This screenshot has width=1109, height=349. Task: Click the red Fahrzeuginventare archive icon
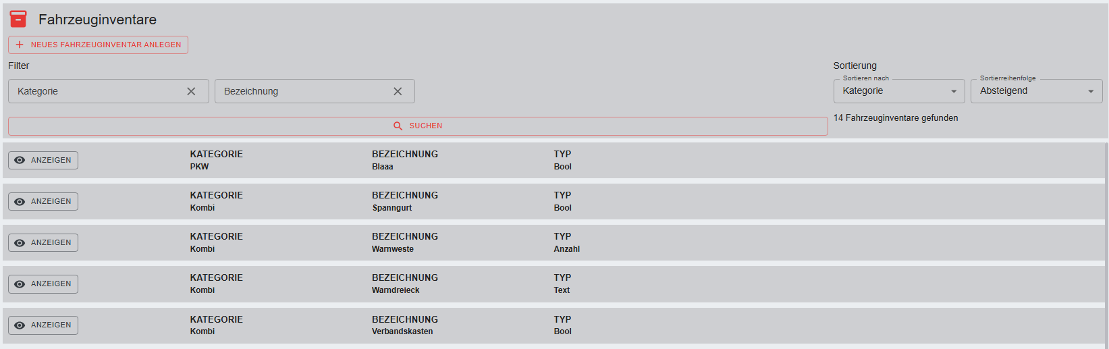18,19
